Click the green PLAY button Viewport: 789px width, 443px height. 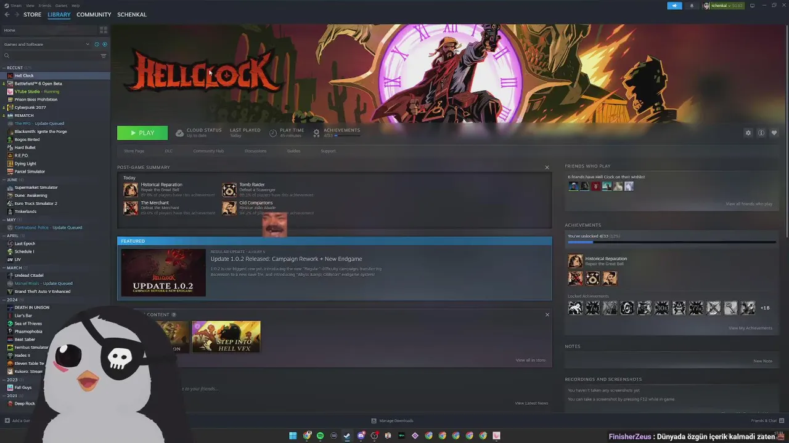click(142, 133)
